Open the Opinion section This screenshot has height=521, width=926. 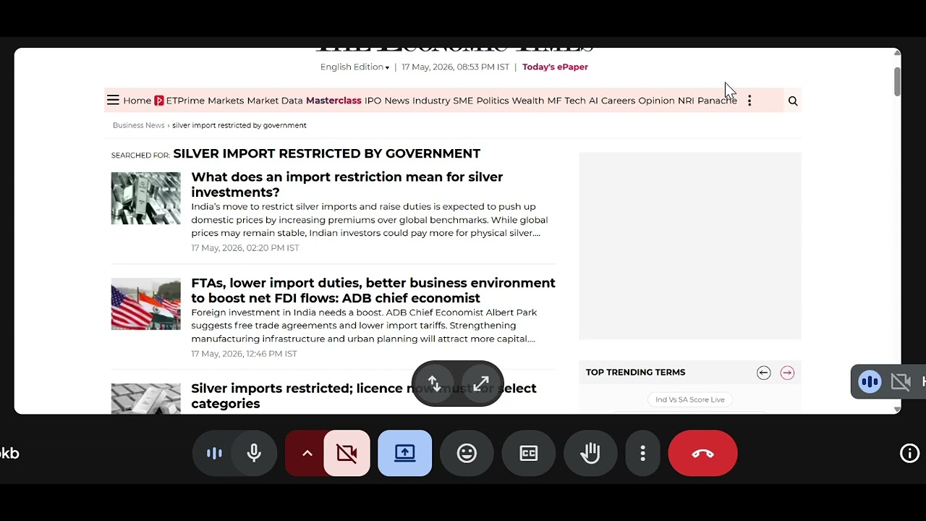tap(656, 101)
